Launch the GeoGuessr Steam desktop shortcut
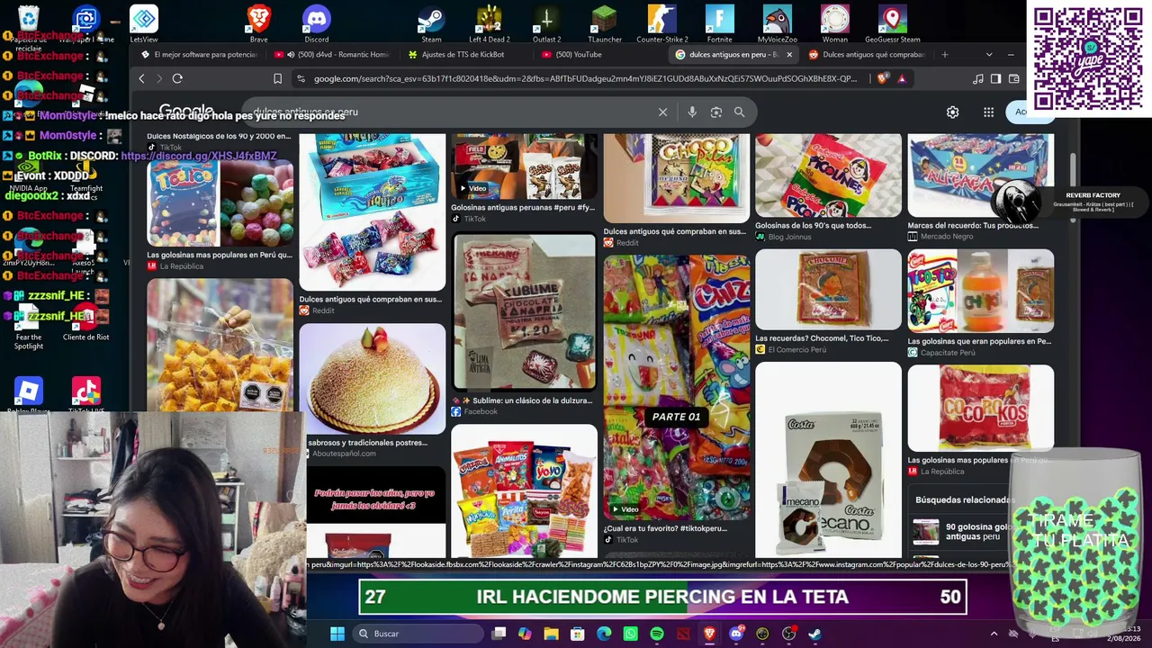The width and height of the screenshot is (1152, 648). coord(892,22)
